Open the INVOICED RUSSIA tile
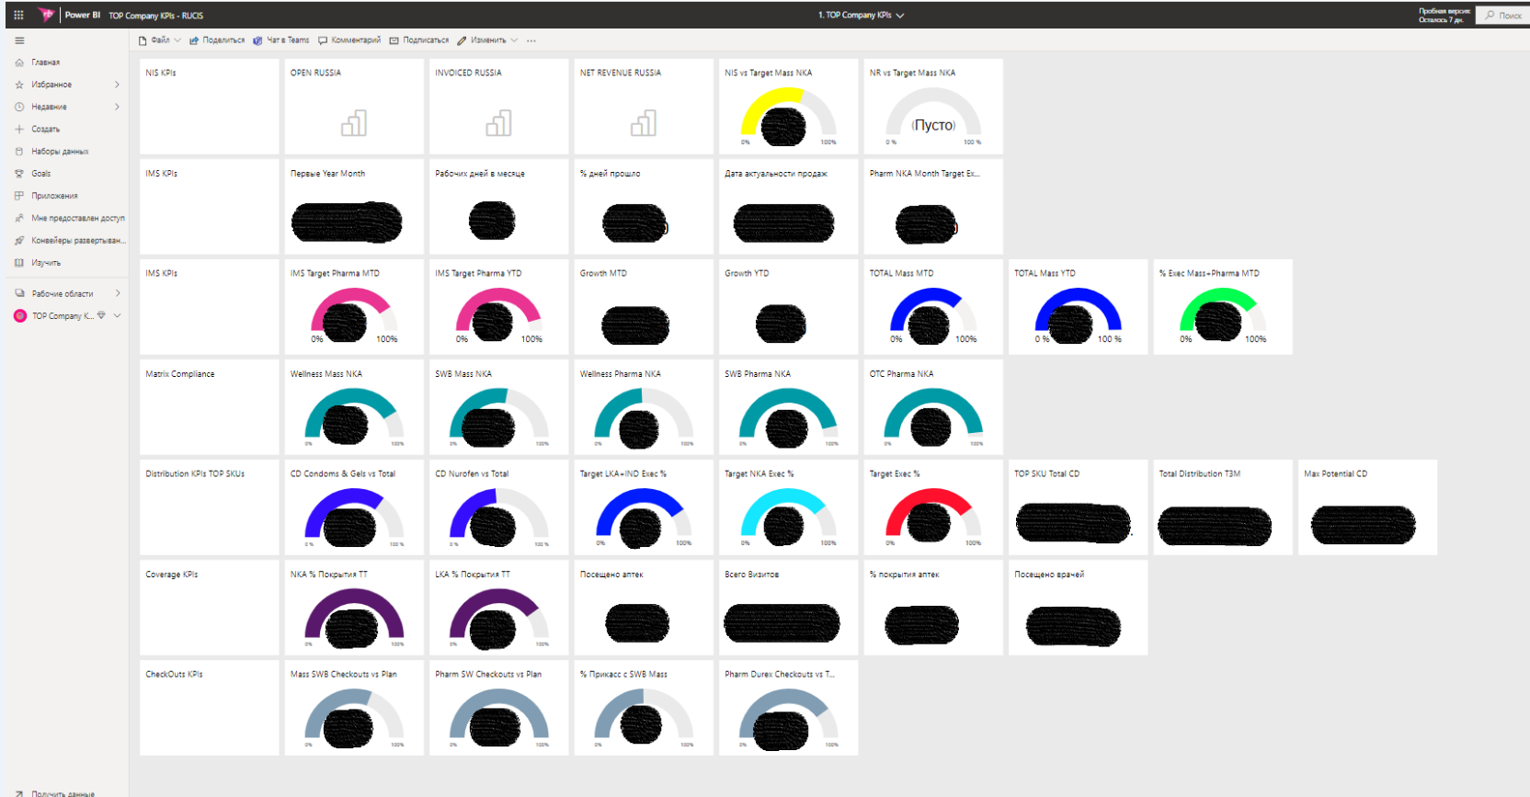This screenshot has width=1530, height=797. [x=499, y=107]
